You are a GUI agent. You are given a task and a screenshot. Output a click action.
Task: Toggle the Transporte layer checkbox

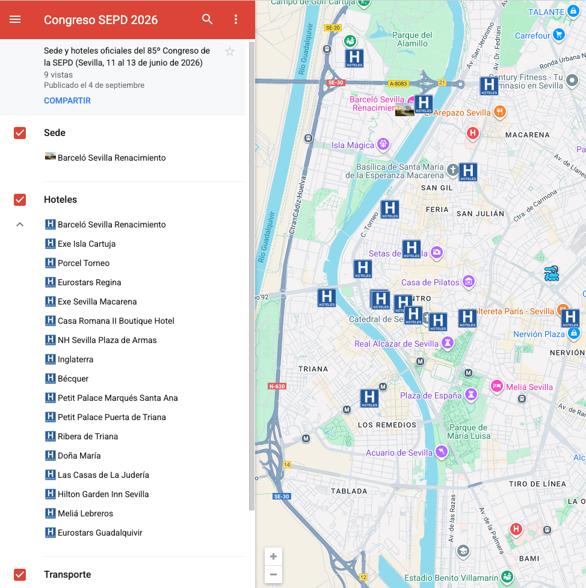pyautogui.click(x=20, y=575)
